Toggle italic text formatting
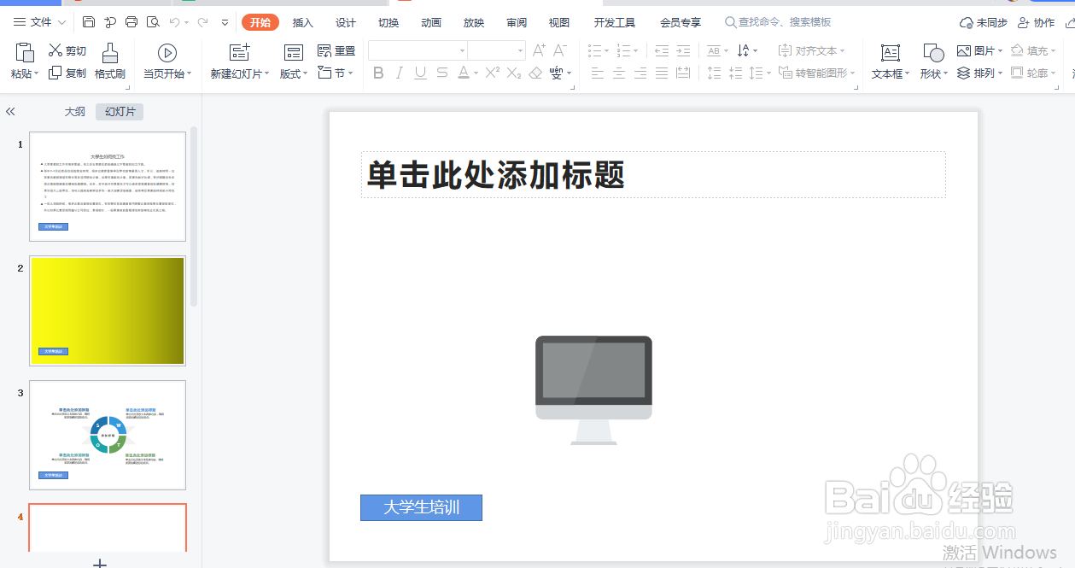The image size is (1075, 568). (398, 73)
